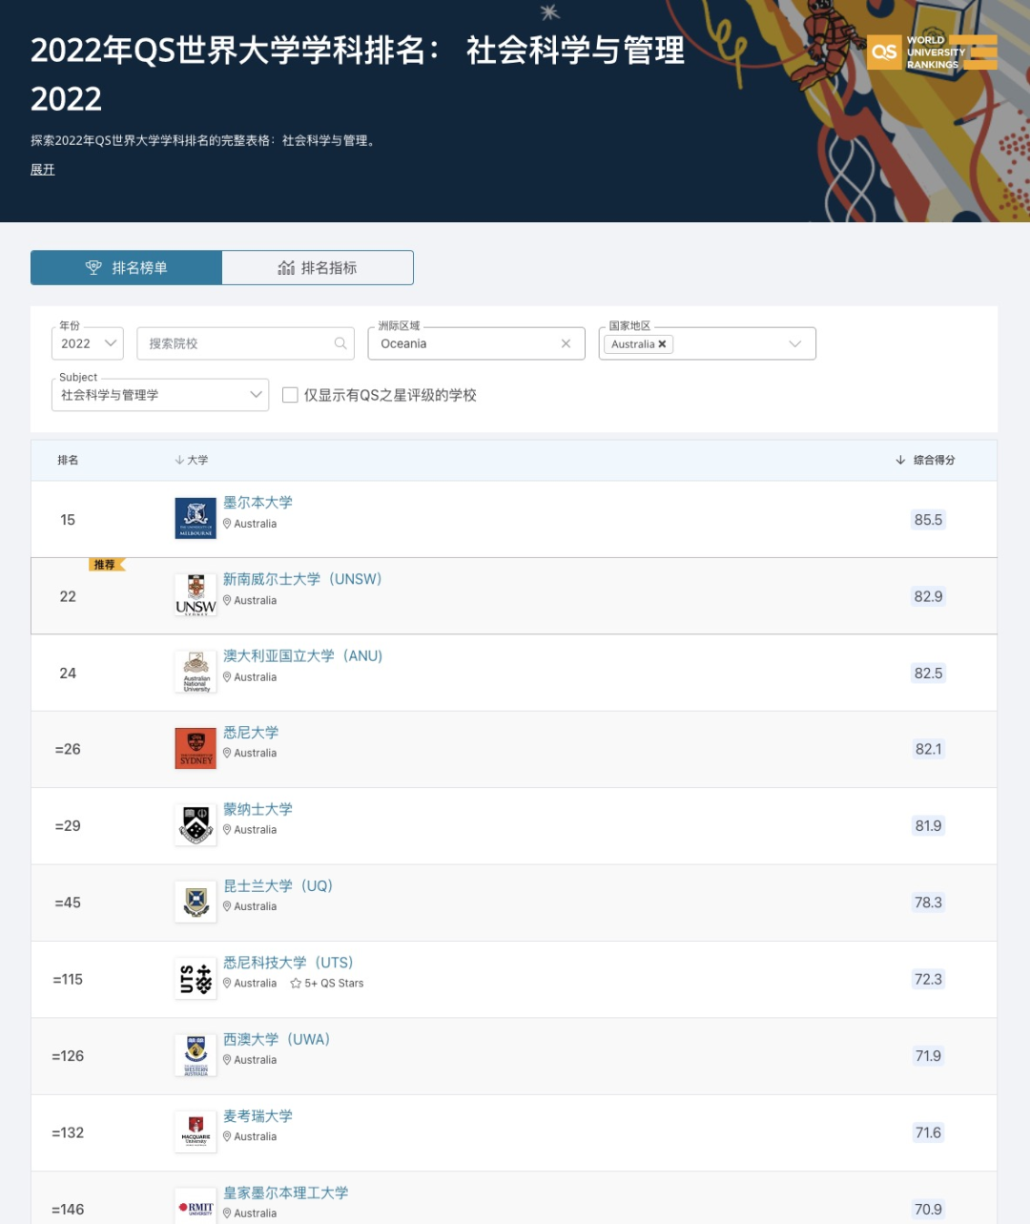The image size is (1030, 1224).
Task: Enable 仅显示有QS之星评级的学校 checkbox
Action: [291, 395]
